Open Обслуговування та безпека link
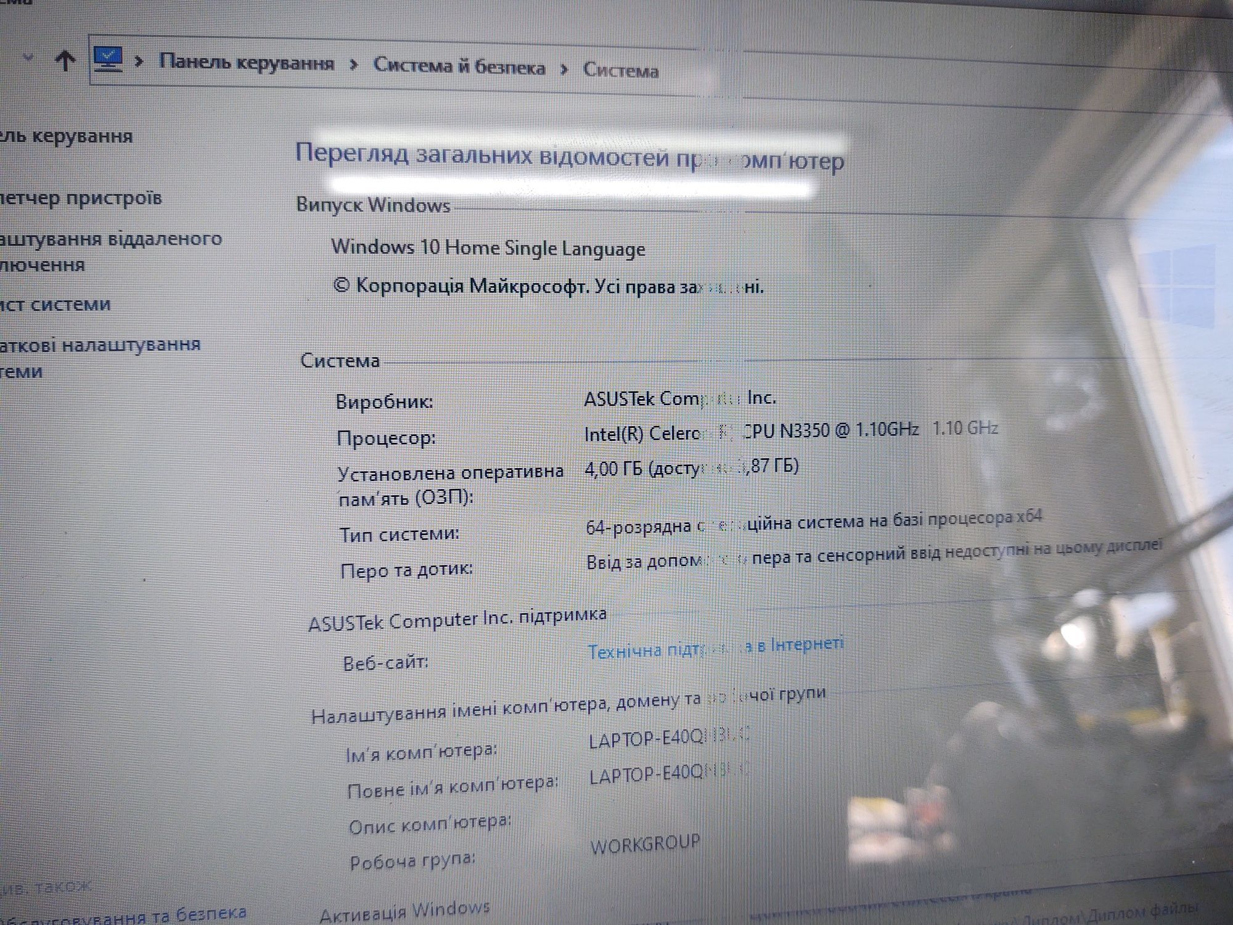Viewport: 1233px width, 925px height. (x=123, y=915)
